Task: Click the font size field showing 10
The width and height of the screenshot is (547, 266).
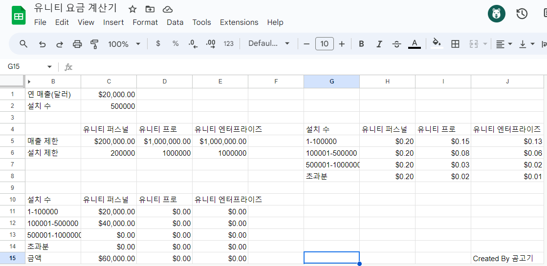Action: tap(325, 44)
